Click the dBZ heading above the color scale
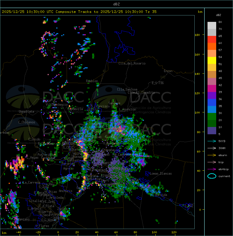 click(218, 15)
